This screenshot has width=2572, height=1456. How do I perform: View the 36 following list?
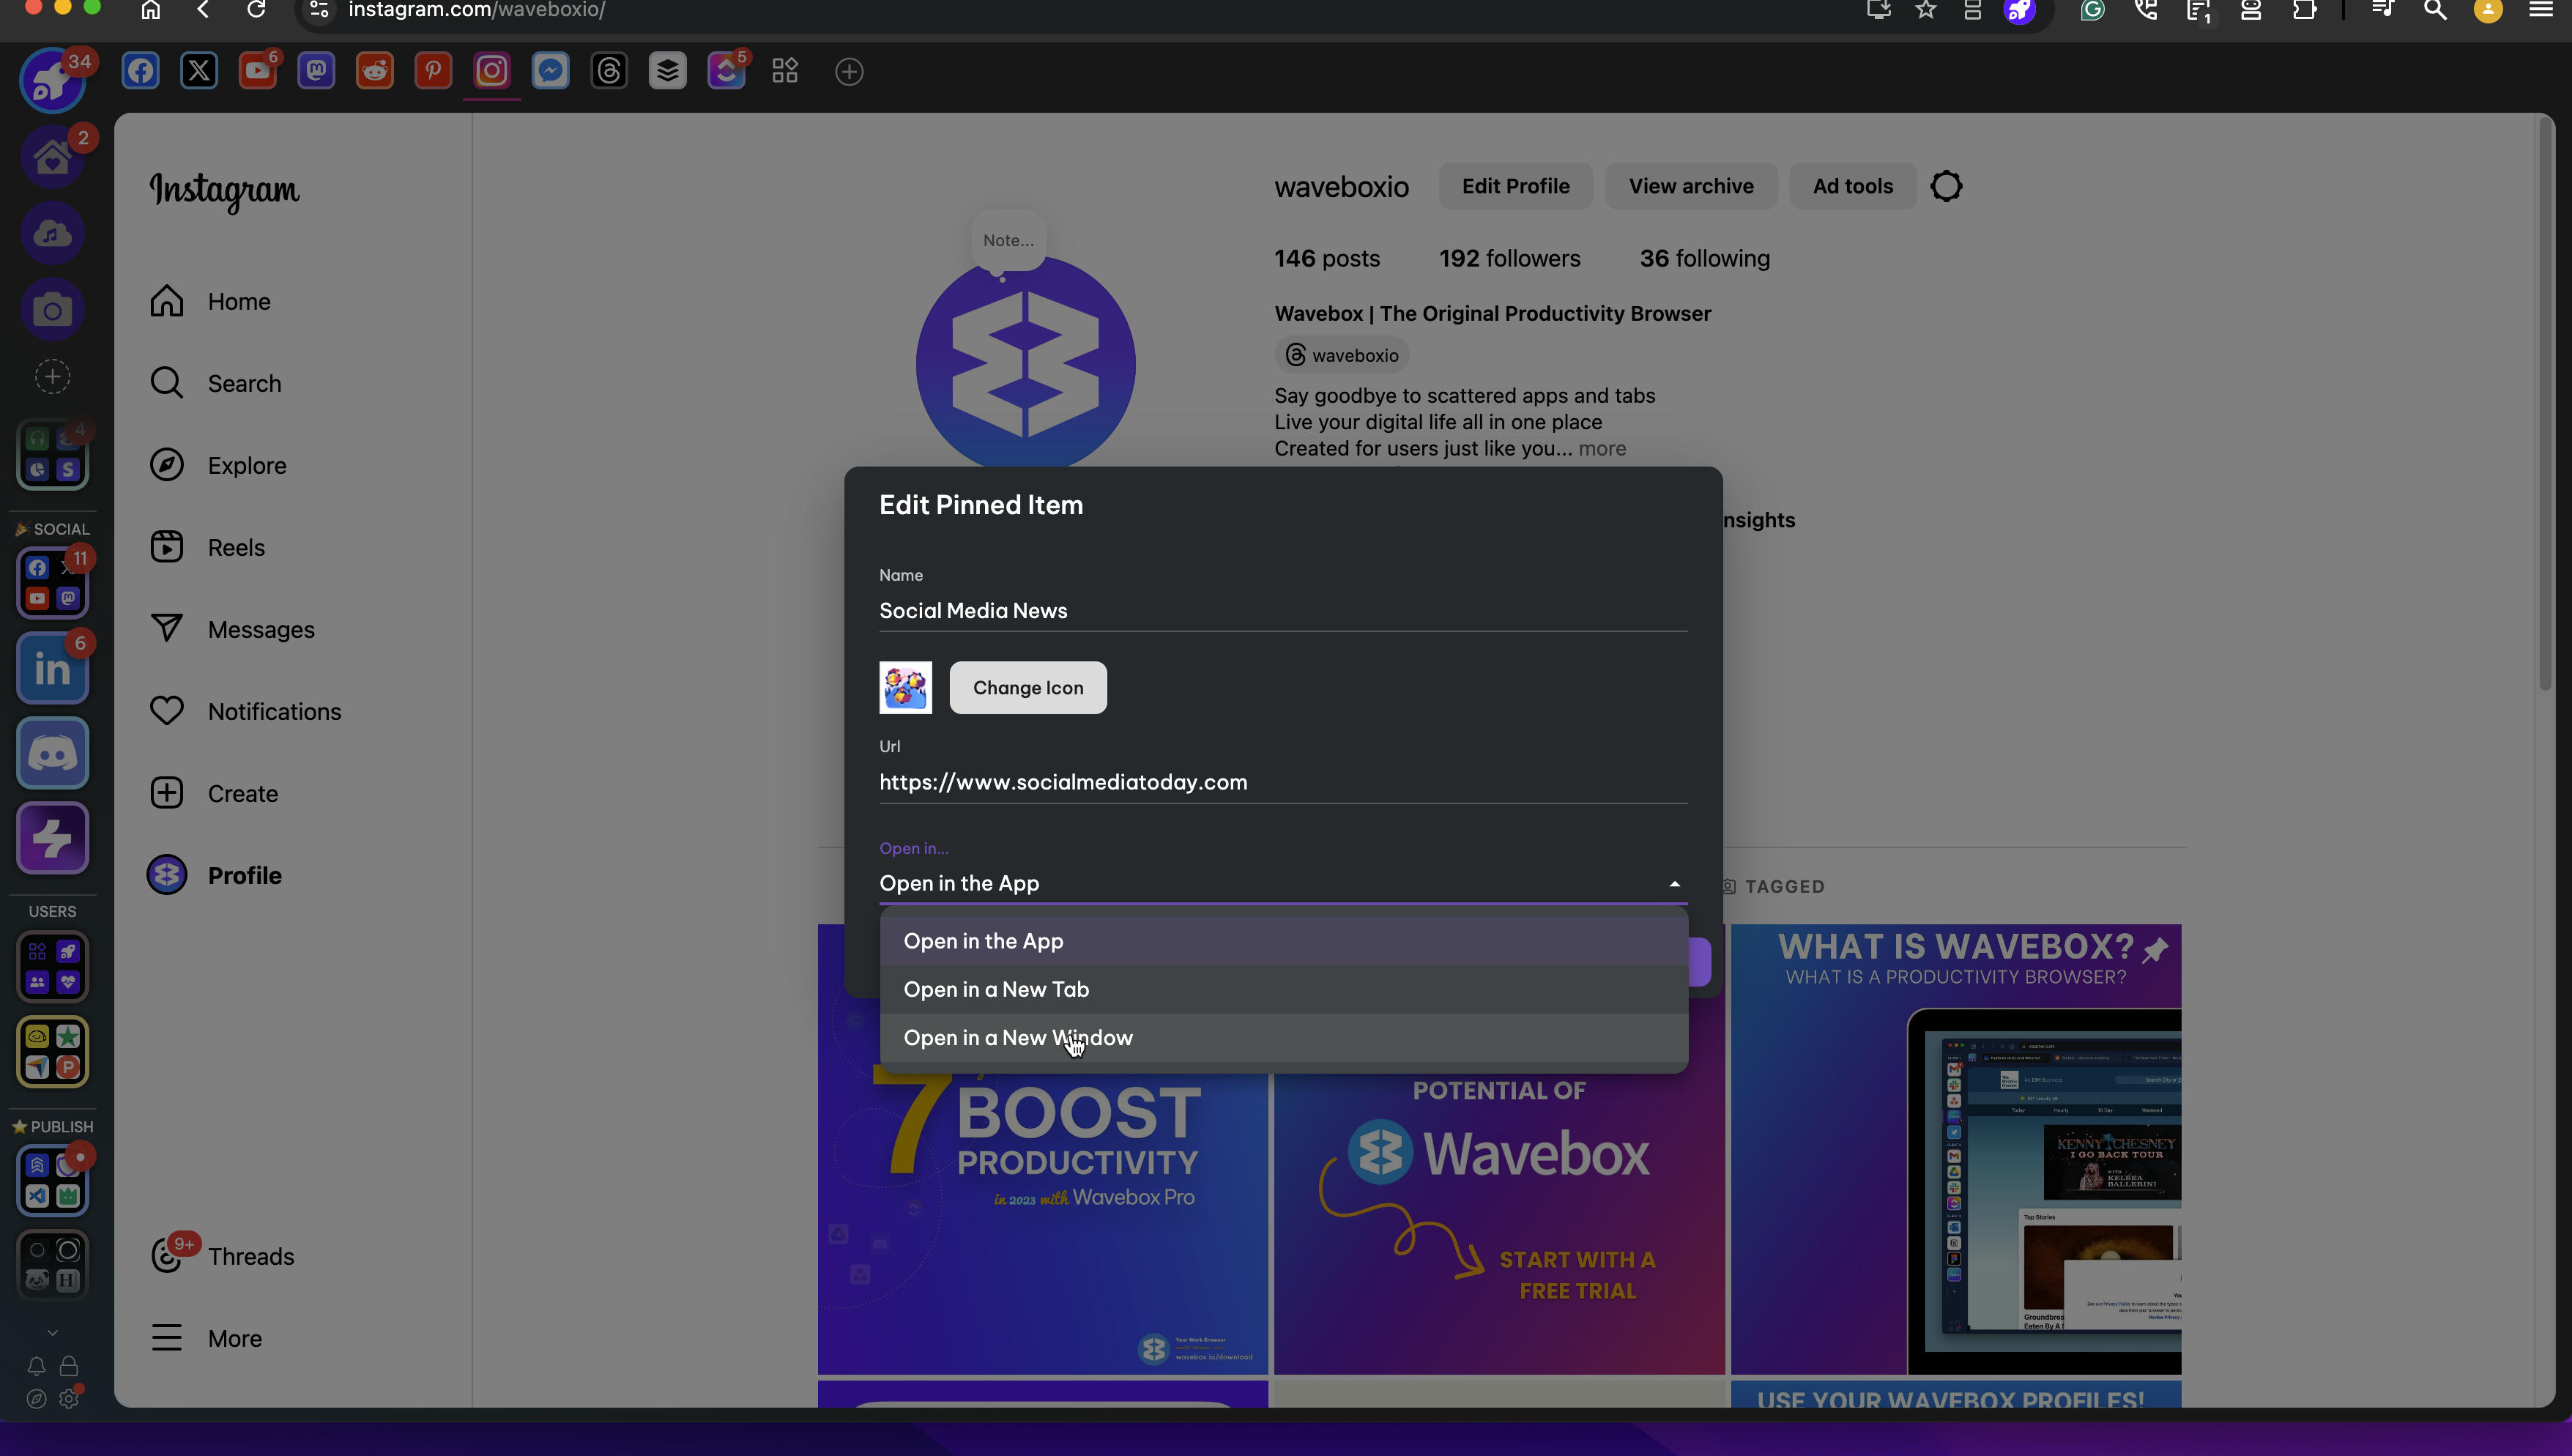1704,259
